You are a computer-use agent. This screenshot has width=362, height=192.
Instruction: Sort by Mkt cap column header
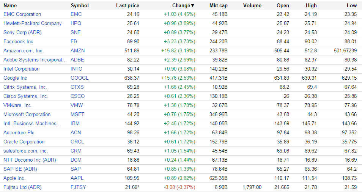[x=218, y=6]
